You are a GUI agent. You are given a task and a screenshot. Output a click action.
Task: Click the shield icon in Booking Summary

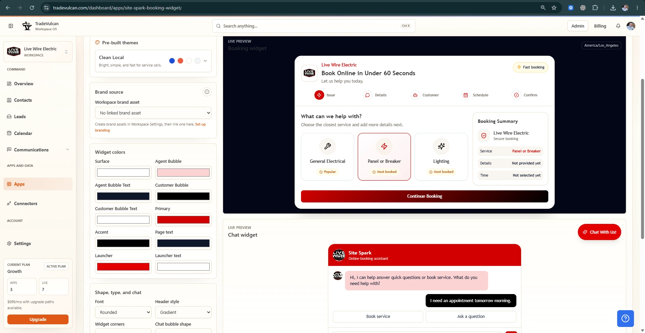pos(484,136)
